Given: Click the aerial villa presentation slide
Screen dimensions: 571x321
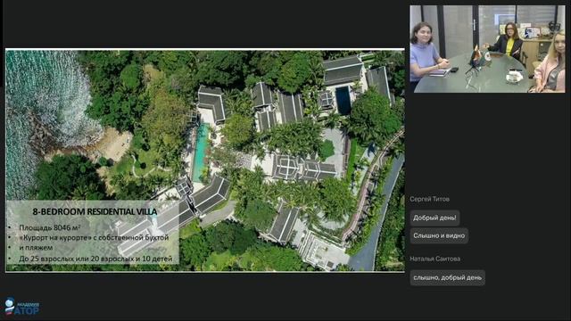Looking at the screenshot, I should (204, 160).
